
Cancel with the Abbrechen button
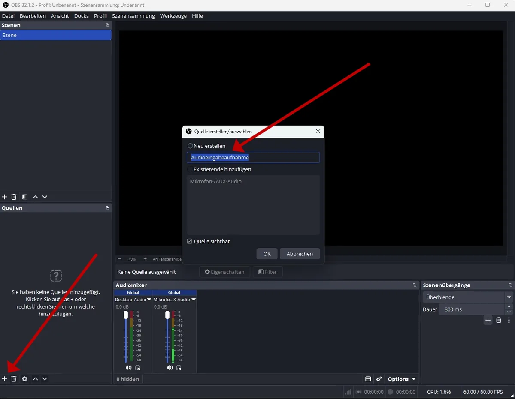pyautogui.click(x=300, y=254)
